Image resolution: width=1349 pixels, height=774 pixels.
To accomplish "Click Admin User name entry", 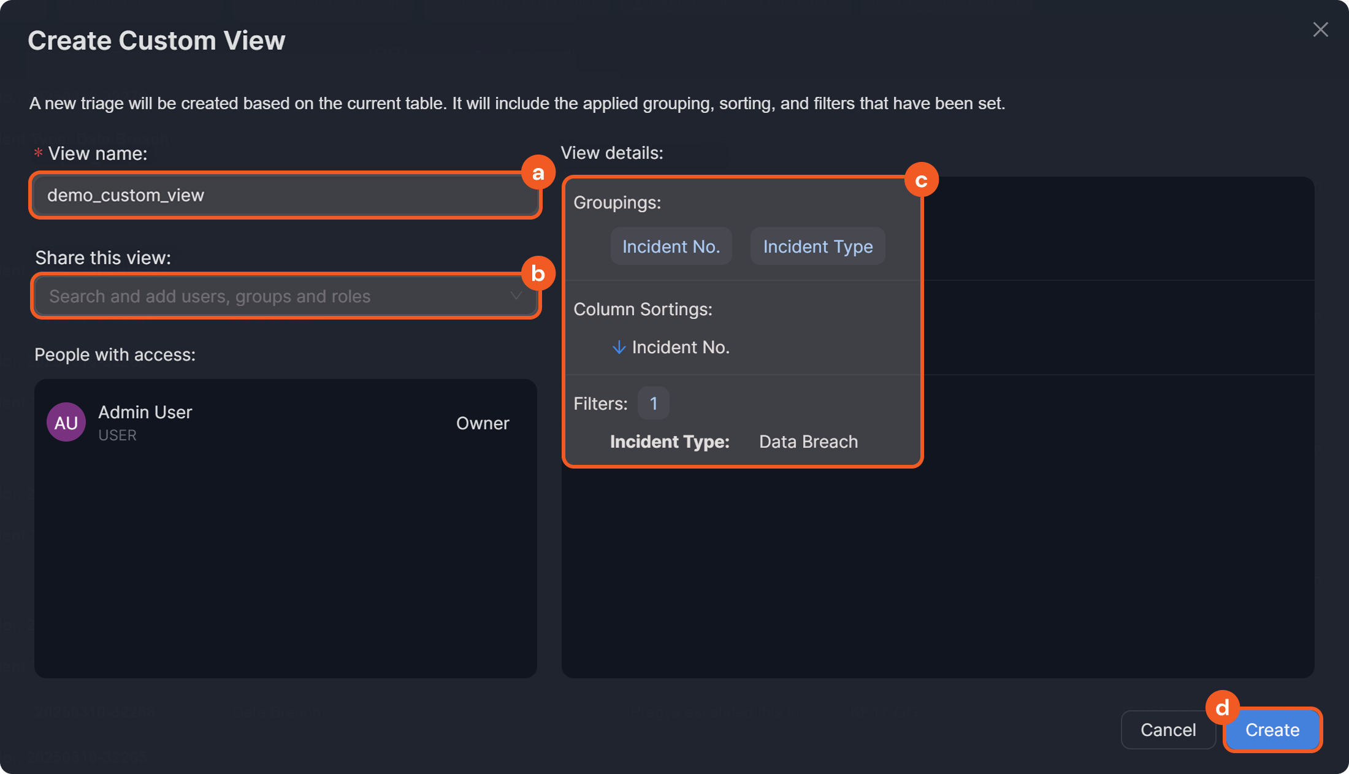I will pyautogui.click(x=145, y=412).
